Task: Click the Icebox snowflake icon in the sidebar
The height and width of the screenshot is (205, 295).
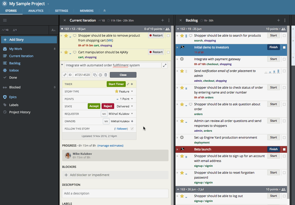Action: tap(5, 70)
